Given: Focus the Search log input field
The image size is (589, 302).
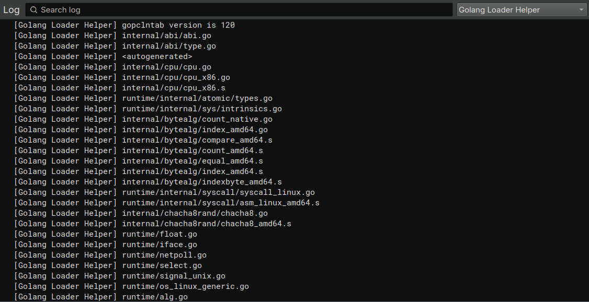Looking at the screenshot, I should (239, 10).
